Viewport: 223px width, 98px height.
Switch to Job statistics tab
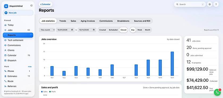[x=48, y=21]
